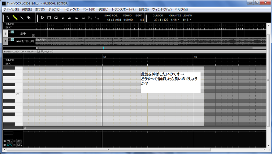
Task: Select the GEN control parameter
Action: tap(19, 145)
